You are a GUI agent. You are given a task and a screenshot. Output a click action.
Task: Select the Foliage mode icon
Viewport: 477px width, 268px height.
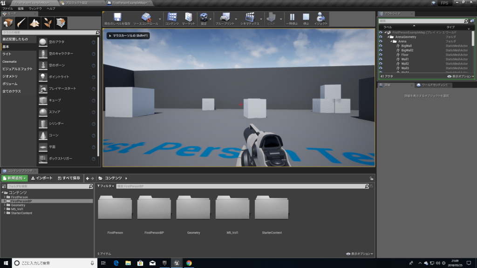coord(48,23)
